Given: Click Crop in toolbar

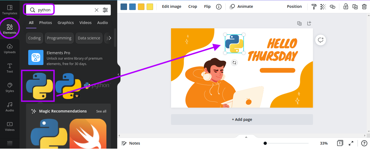Looking at the screenshot, I should (193, 6).
